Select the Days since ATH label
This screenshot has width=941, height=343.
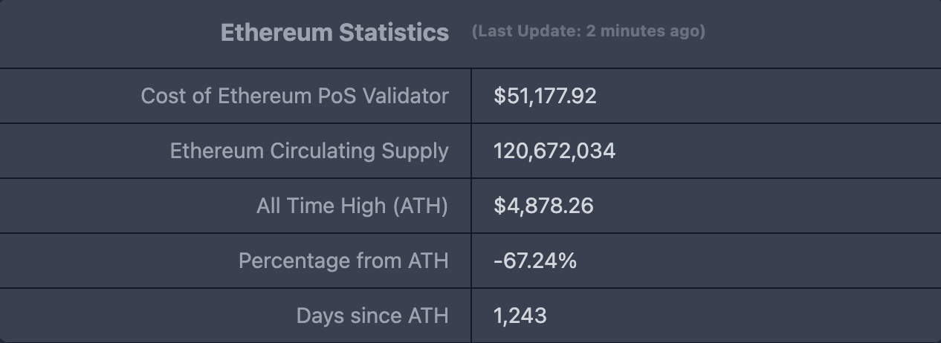click(372, 316)
